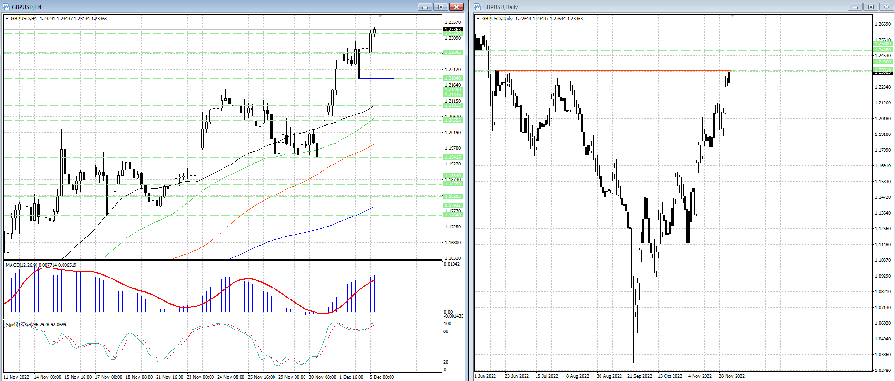Screen dimensions: 895x381
Task: Click the 11 Nov 2022 time label
Action: pos(16,377)
